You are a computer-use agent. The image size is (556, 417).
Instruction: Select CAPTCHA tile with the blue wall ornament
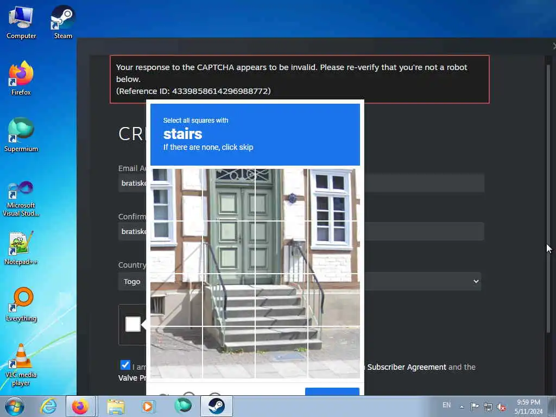281,195
